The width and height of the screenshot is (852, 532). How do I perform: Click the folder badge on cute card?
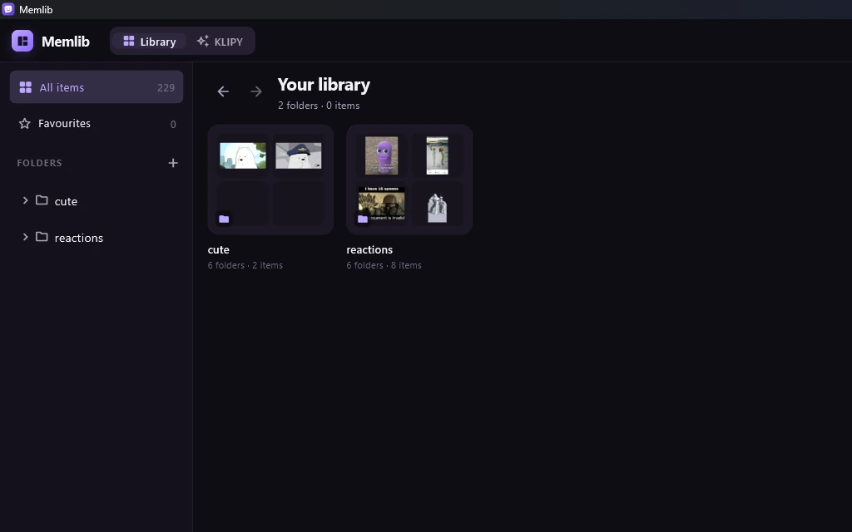coord(224,219)
